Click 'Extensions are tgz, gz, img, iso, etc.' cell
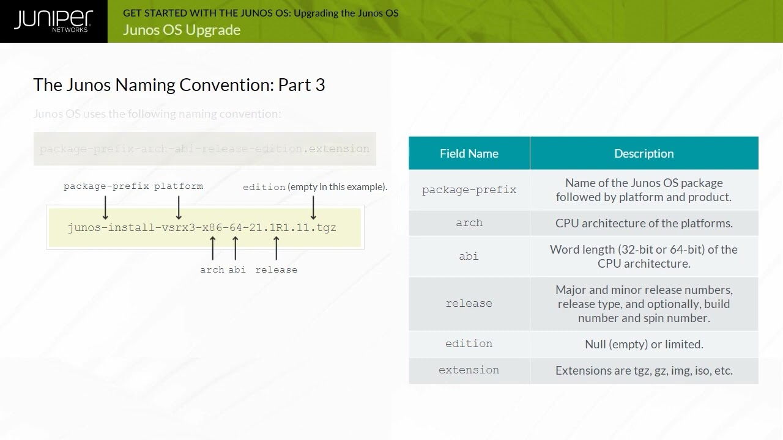783x440 pixels. click(644, 370)
